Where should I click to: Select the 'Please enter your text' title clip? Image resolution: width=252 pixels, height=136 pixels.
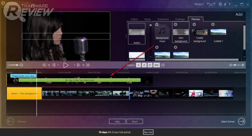click(x=23, y=76)
